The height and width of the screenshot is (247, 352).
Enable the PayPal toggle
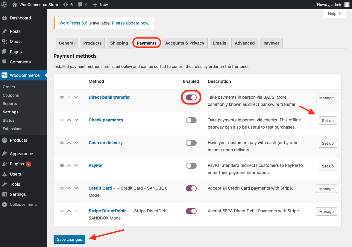click(x=191, y=166)
